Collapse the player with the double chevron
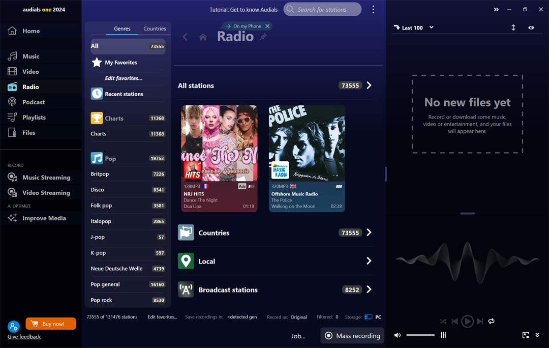 [537, 335]
